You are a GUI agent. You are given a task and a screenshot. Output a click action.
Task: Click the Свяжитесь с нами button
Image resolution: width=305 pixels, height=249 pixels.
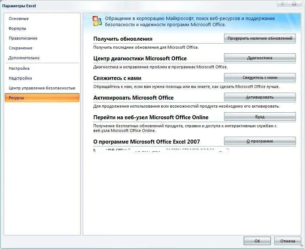(x=260, y=77)
